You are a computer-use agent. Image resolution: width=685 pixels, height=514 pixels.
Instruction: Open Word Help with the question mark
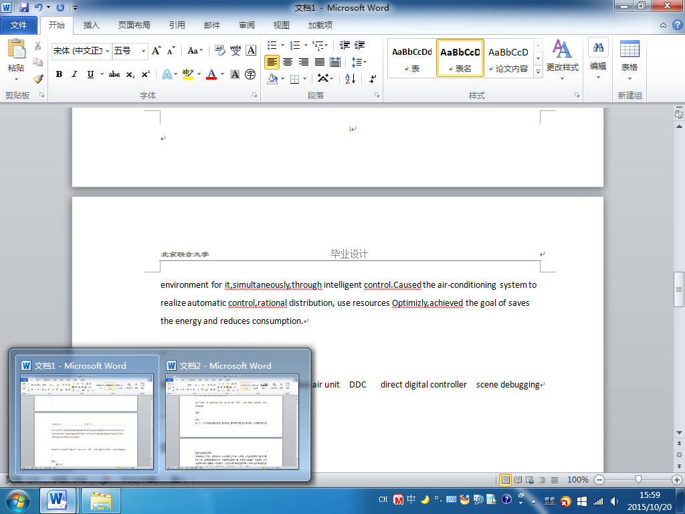click(677, 25)
